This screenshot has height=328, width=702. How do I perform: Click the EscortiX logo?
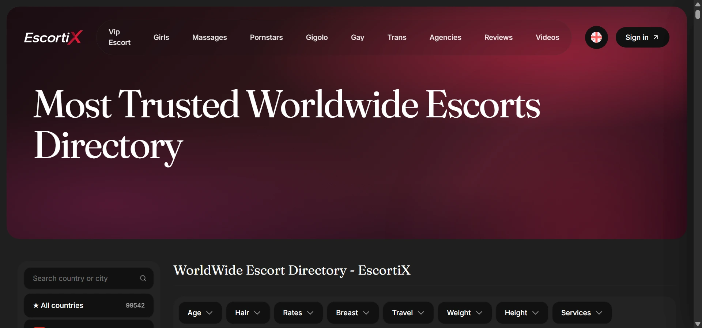pyautogui.click(x=53, y=37)
